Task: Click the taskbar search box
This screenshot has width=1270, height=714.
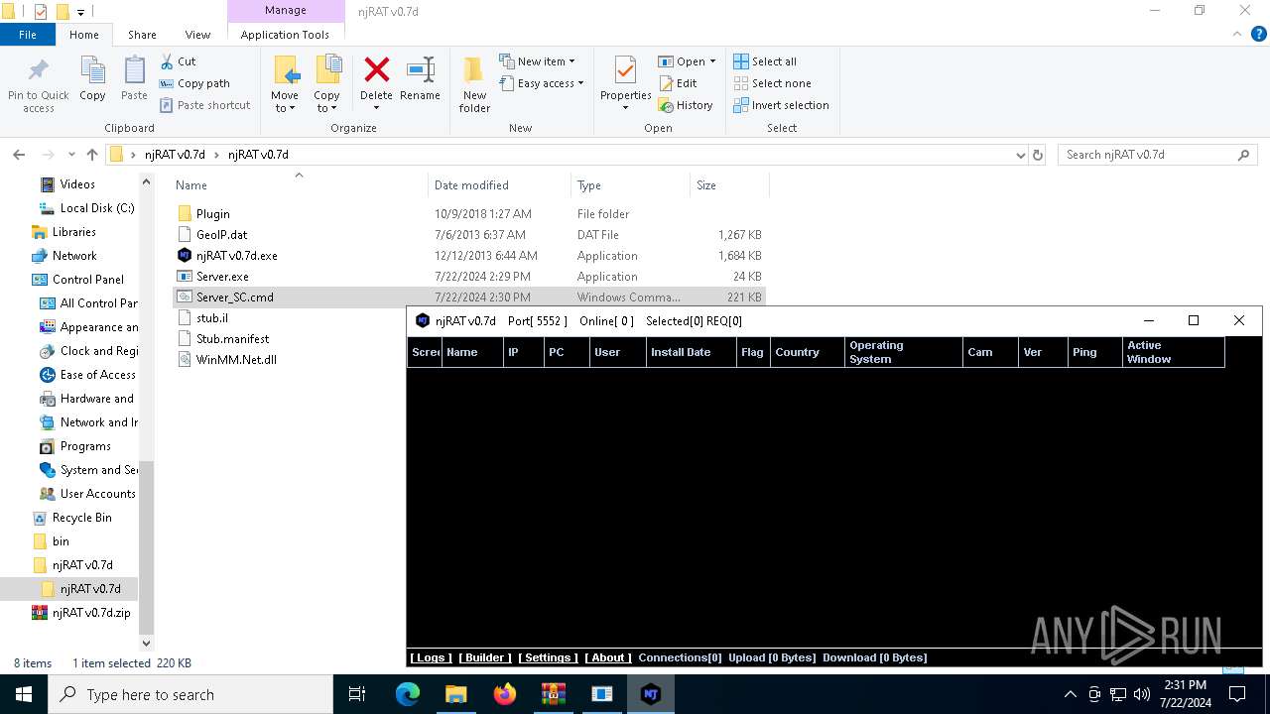Action: click(x=190, y=694)
